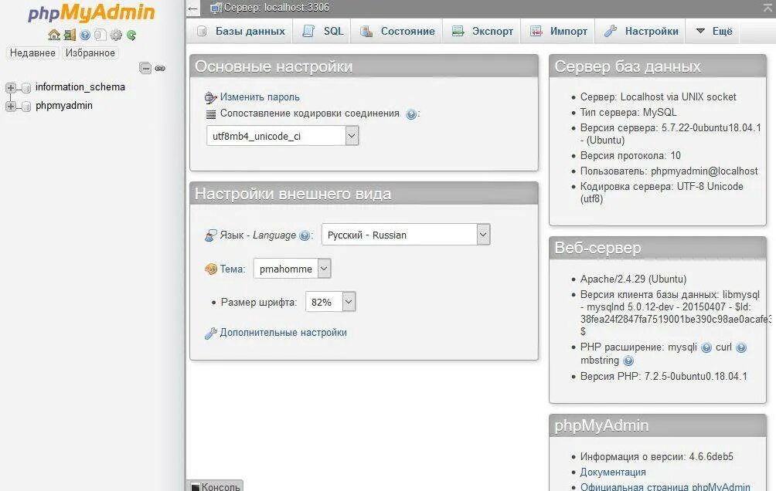Click the chain link icon in sidebar

(x=160, y=68)
